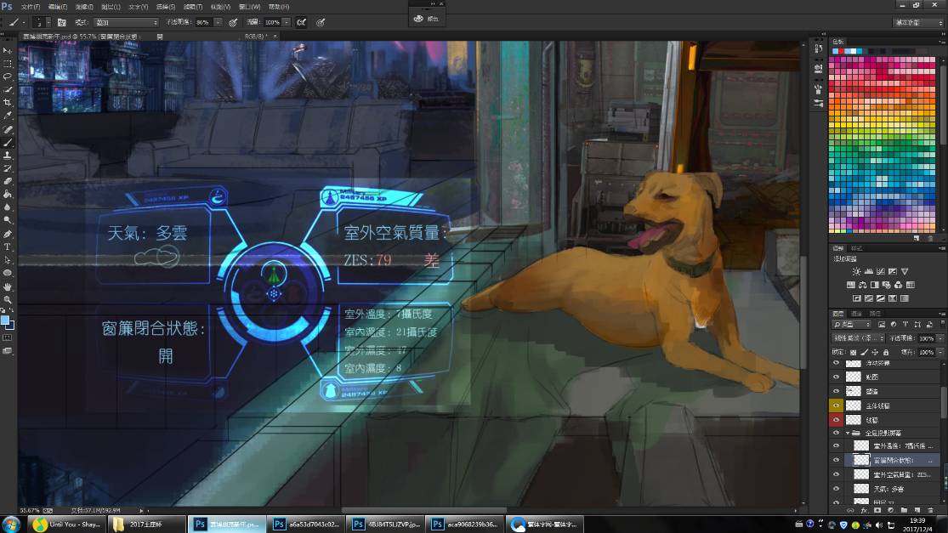This screenshot has height=533, width=948.
Task: Click the create new layer icon
Action: 917,511
